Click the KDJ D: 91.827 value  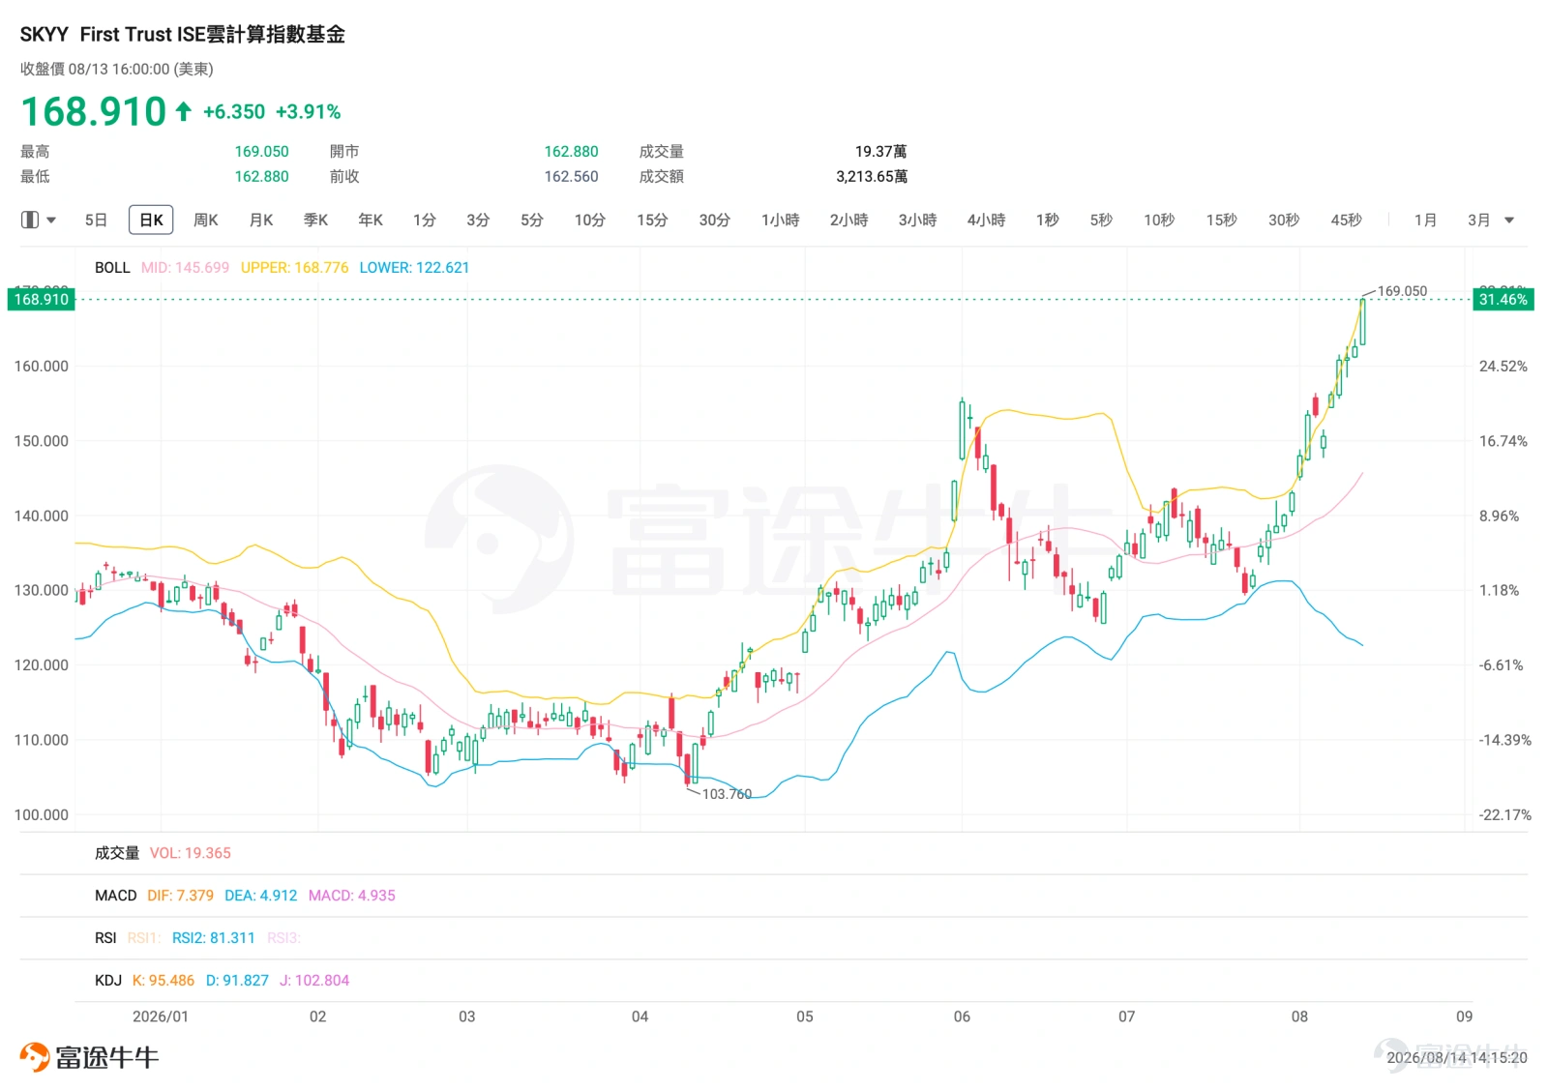[237, 981]
